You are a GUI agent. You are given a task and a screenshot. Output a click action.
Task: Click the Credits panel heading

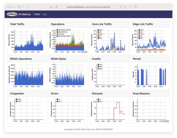click(96, 59)
